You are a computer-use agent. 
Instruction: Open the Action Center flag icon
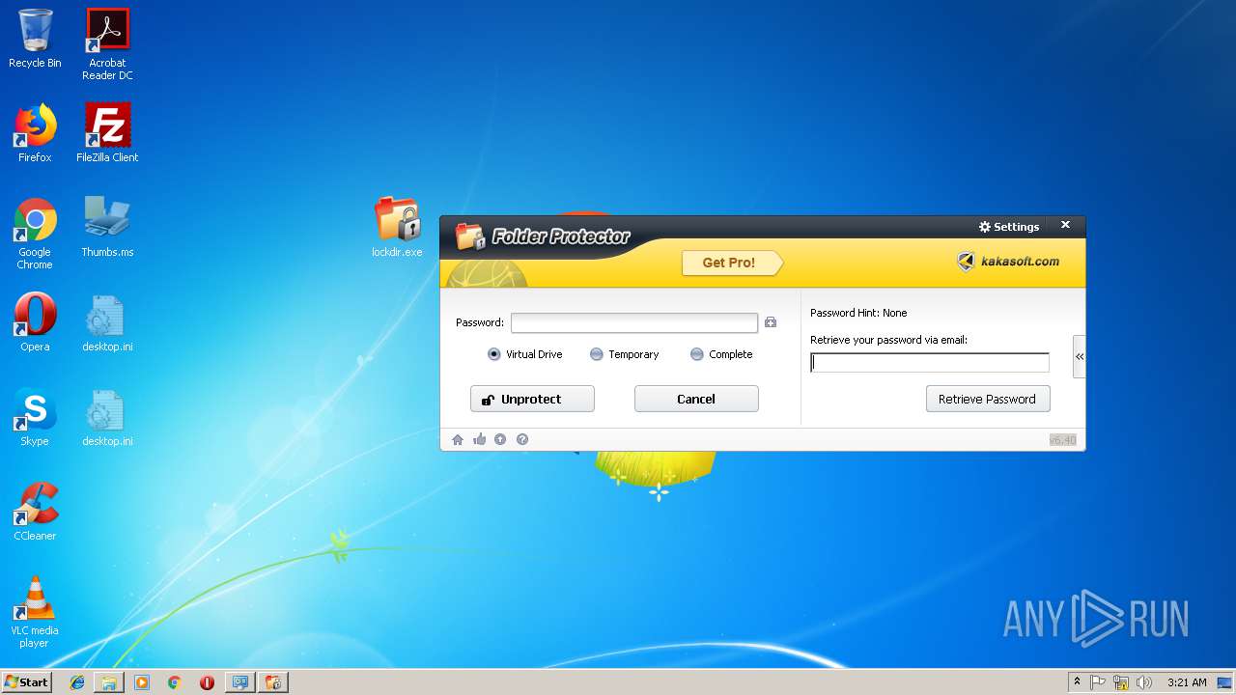[1098, 682]
